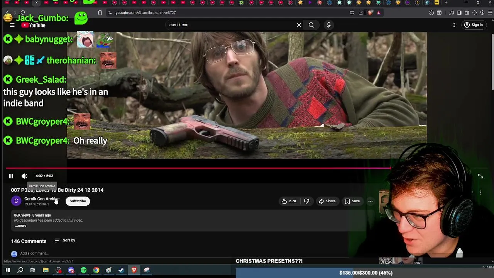Open Windows taskbar search
This screenshot has height=278, width=494.
click(x=20, y=270)
